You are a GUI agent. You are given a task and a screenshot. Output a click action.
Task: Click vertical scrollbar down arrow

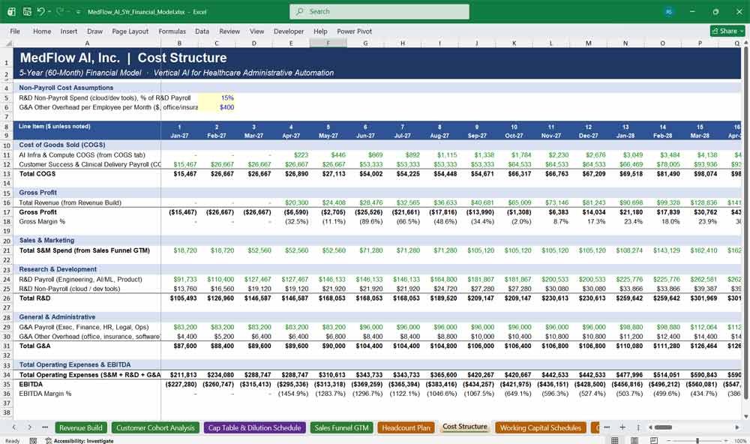pyautogui.click(x=745, y=415)
